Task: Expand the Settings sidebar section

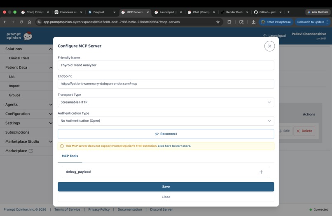Action: coord(51,123)
